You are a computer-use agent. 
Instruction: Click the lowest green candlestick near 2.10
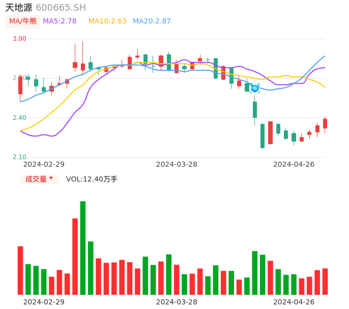point(263,136)
